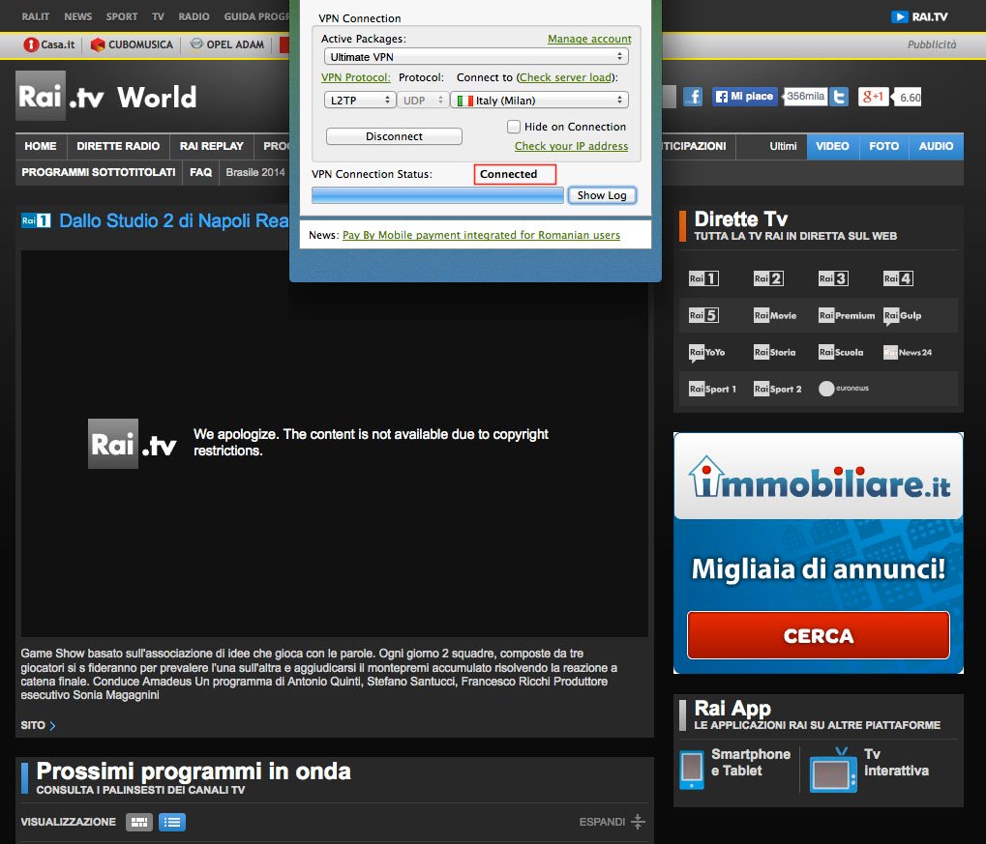Screen dimensions: 986x844
Task: Click the Manage account link
Action: coord(589,39)
